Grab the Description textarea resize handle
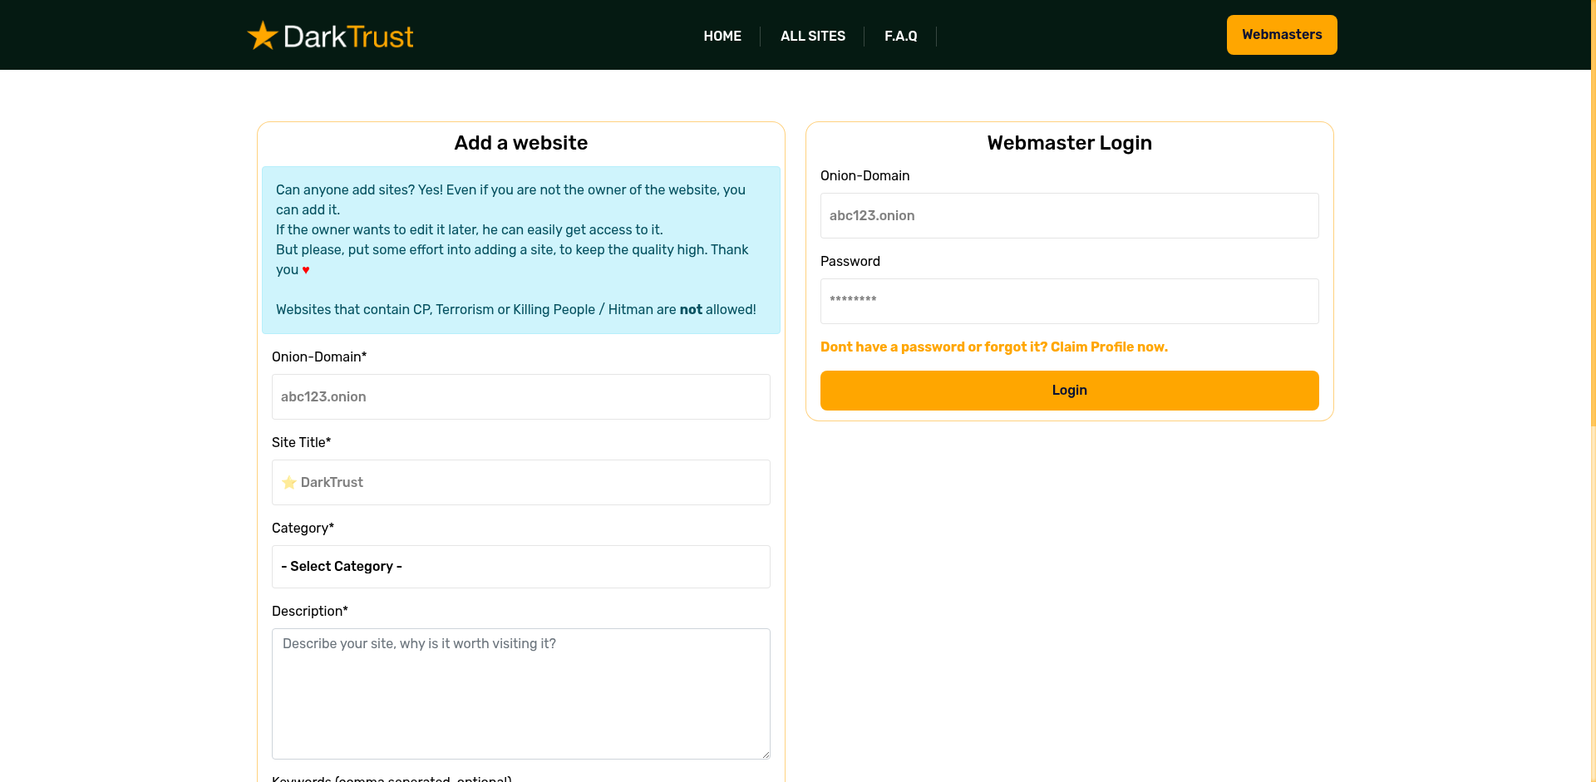This screenshot has height=782, width=1596. pyautogui.click(x=764, y=755)
